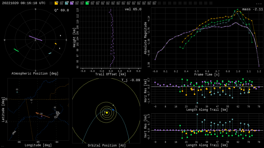Toggle the purple station 04 box

point(72,3)
